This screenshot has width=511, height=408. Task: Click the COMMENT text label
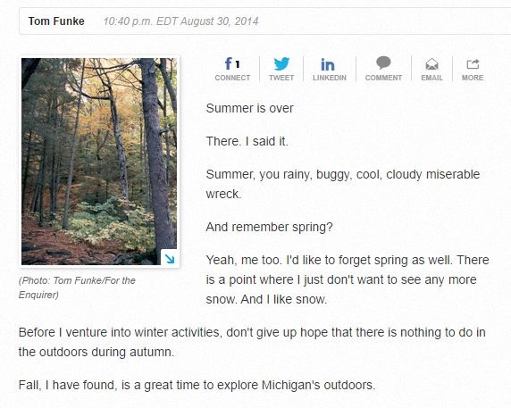point(383,78)
